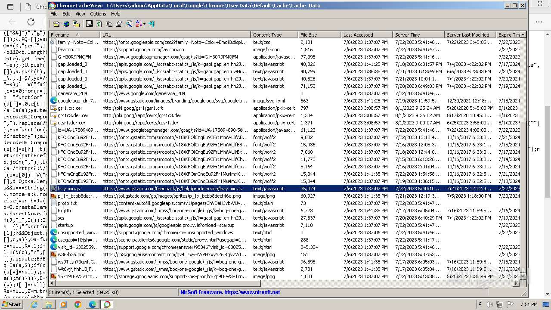Select the googlelogo_clr_7... Edge icon

point(54,101)
